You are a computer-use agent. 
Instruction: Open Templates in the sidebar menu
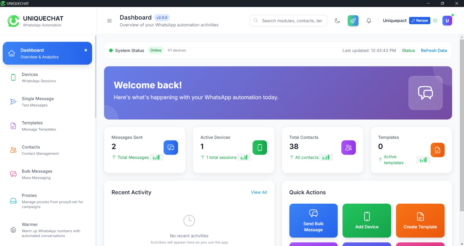[x=47, y=126]
